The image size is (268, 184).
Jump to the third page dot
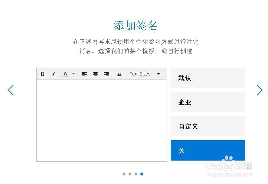pyautogui.click(x=136, y=174)
